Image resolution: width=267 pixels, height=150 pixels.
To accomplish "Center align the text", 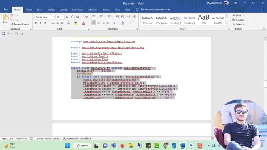I will (x=98, y=23).
